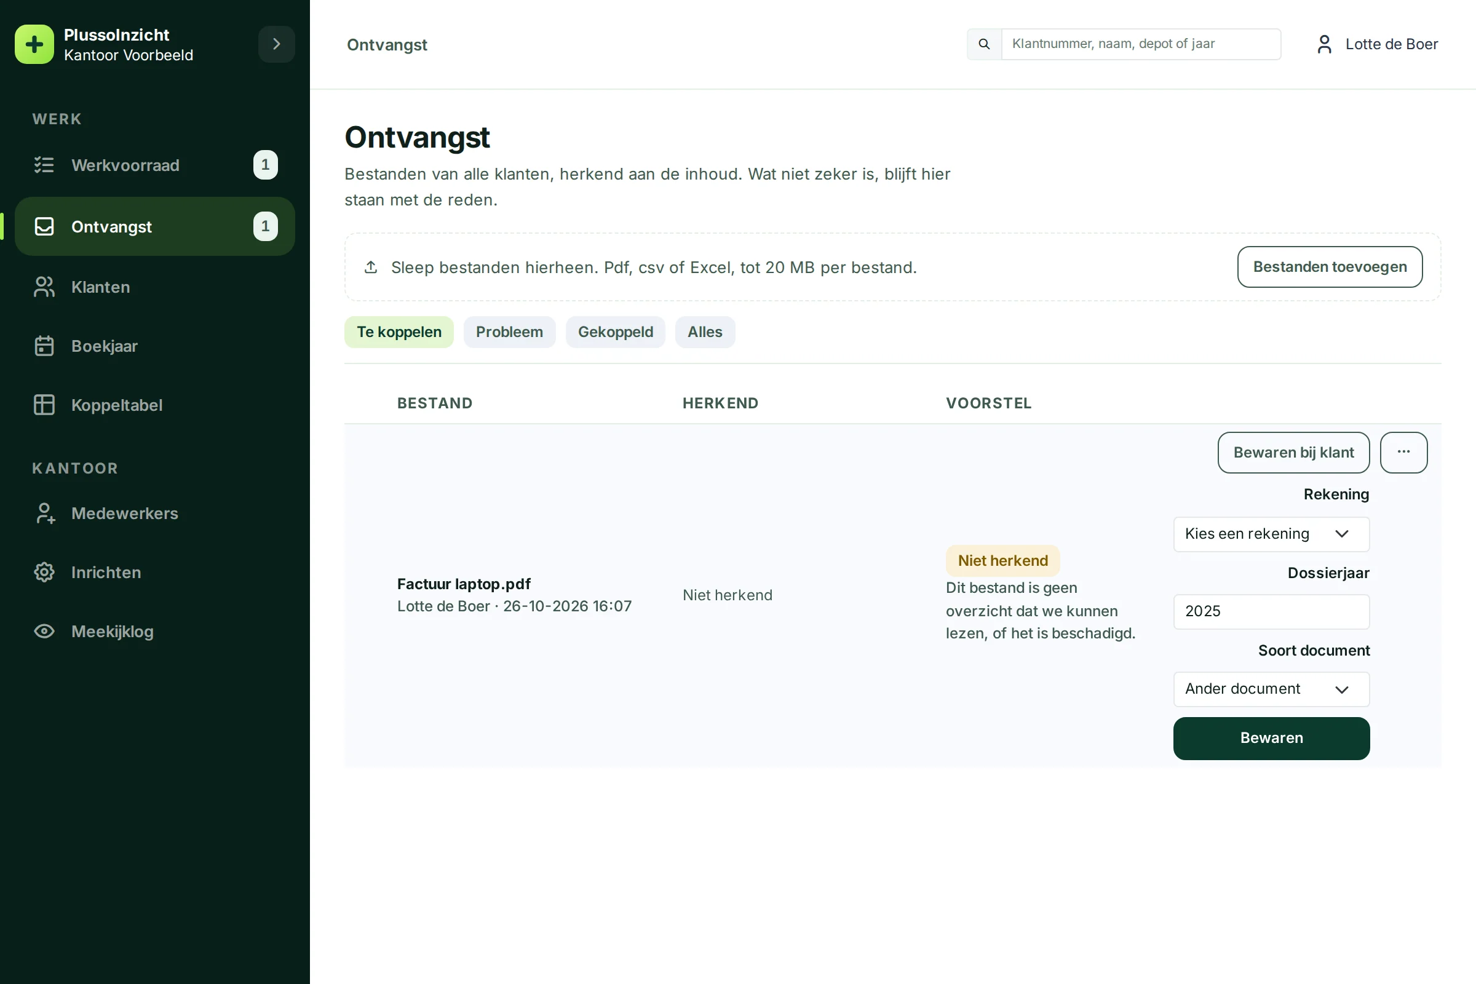
Task: Click the user profile icon
Action: [x=1324, y=44]
